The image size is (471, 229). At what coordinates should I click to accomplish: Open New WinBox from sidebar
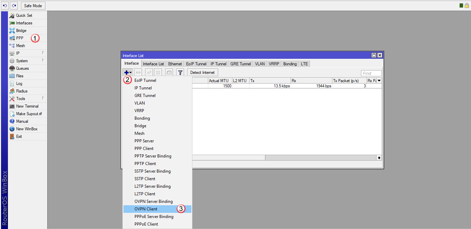click(28, 129)
